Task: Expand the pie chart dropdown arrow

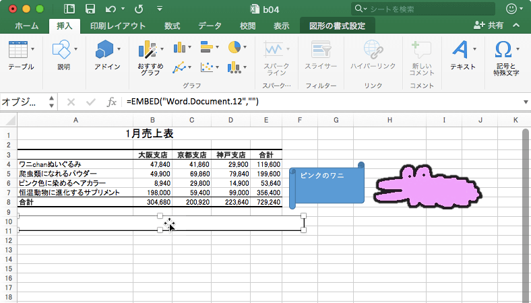Action: point(245,47)
